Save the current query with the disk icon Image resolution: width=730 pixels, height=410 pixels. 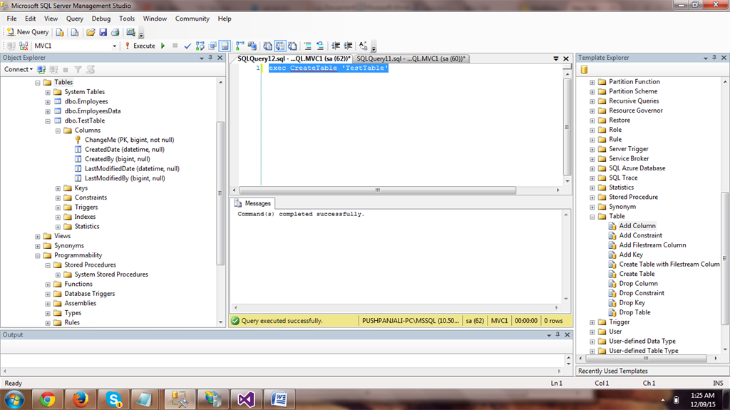[x=103, y=32]
